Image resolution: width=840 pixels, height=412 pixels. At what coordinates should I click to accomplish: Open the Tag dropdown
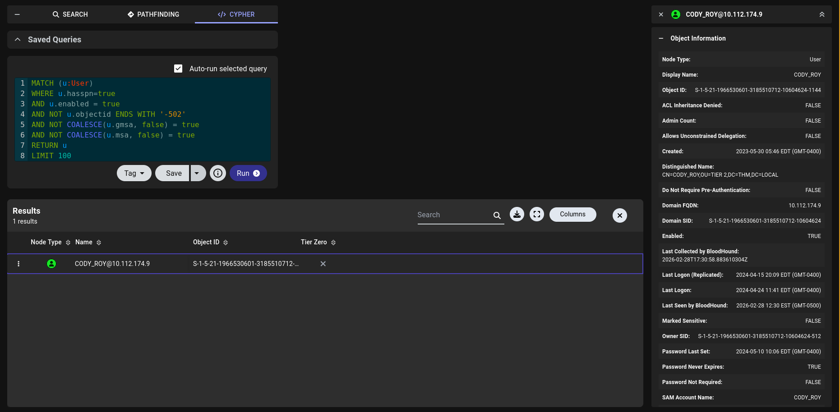(x=134, y=173)
